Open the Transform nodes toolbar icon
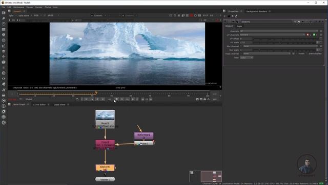The height and width of the screenshot is (185, 328). click(4, 57)
